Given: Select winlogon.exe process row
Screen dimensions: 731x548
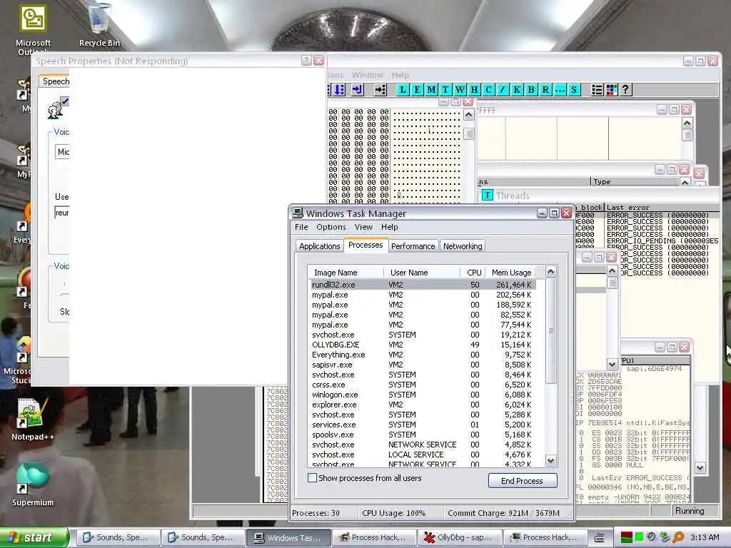Looking at the screenshot, I should (x=423, y=395).
